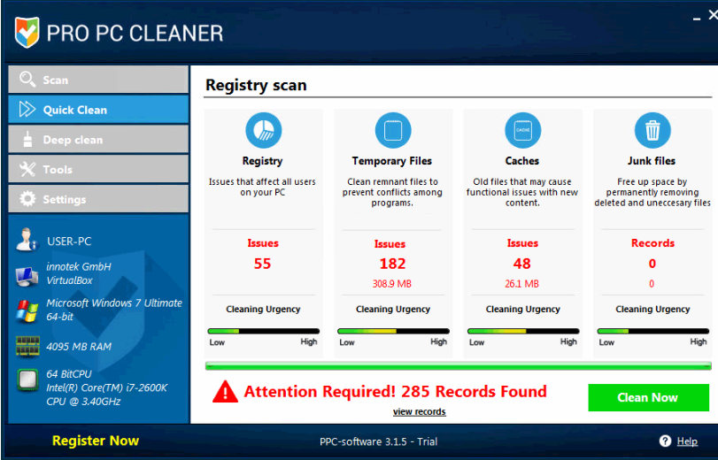Open the Scan section
This screenshot has height=460, width=718.
[98, 80]
